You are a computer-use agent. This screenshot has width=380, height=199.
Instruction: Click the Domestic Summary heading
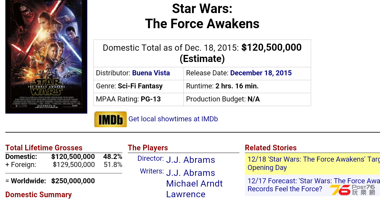pyautogui.click(x=39, y=195)
